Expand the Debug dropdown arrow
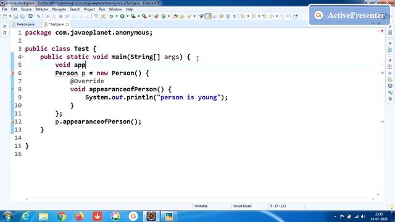The width and height of the screenshot is (395, 222). [x=117, y=17]
